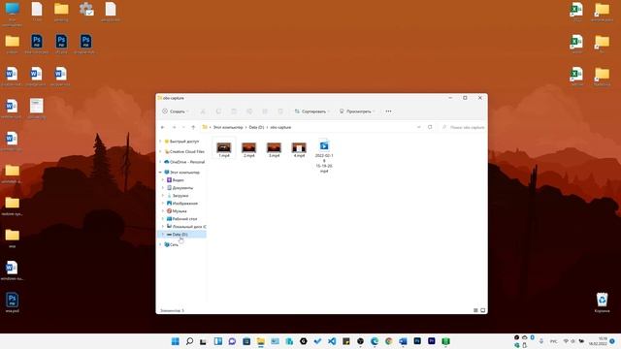Click the Up arrow to parent folder
Screen dimensions: 621x349
click(193, 127)
